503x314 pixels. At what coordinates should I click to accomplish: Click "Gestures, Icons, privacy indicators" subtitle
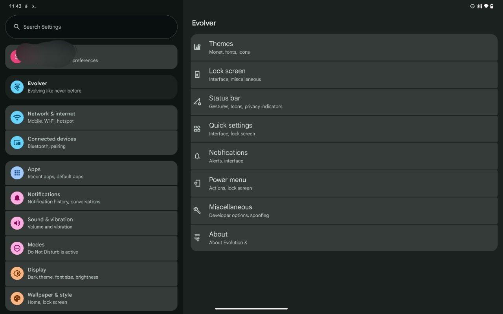(x=246, y=106)
